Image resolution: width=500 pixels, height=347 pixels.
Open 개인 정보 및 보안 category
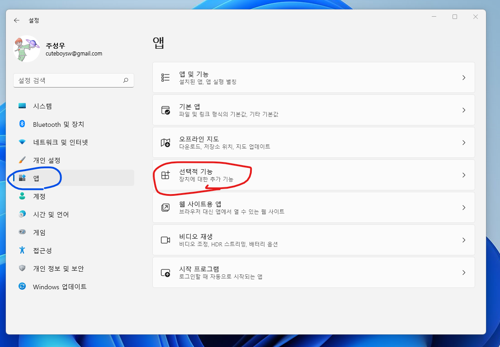click(74, 268)
